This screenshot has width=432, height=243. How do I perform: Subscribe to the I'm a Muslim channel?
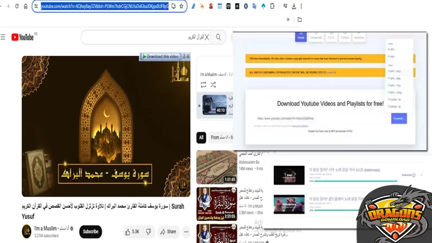90,232
